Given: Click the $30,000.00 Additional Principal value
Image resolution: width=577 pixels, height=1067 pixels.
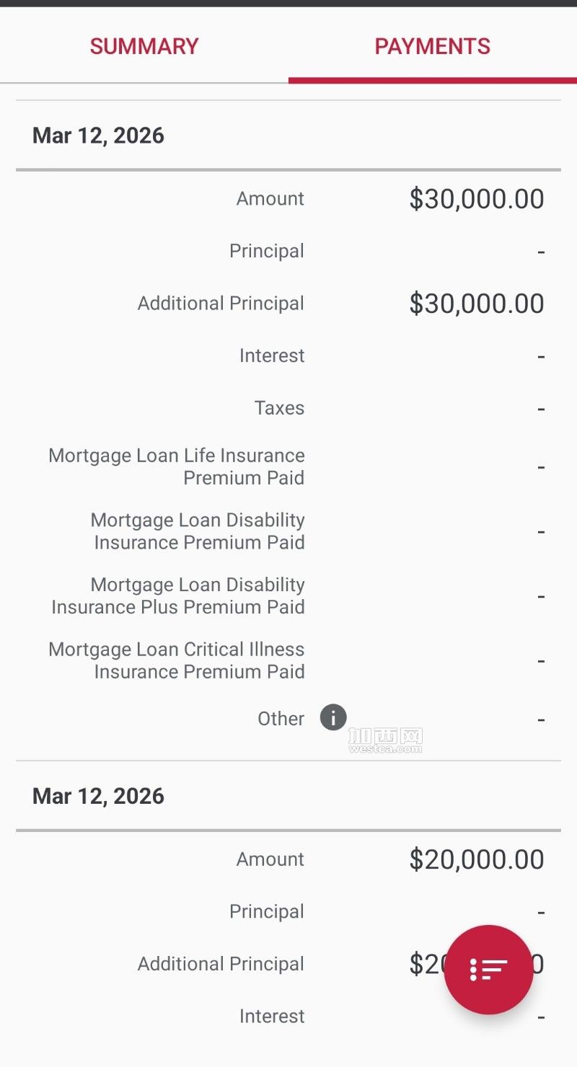Looking at the screenshot, I should point(476,304).
